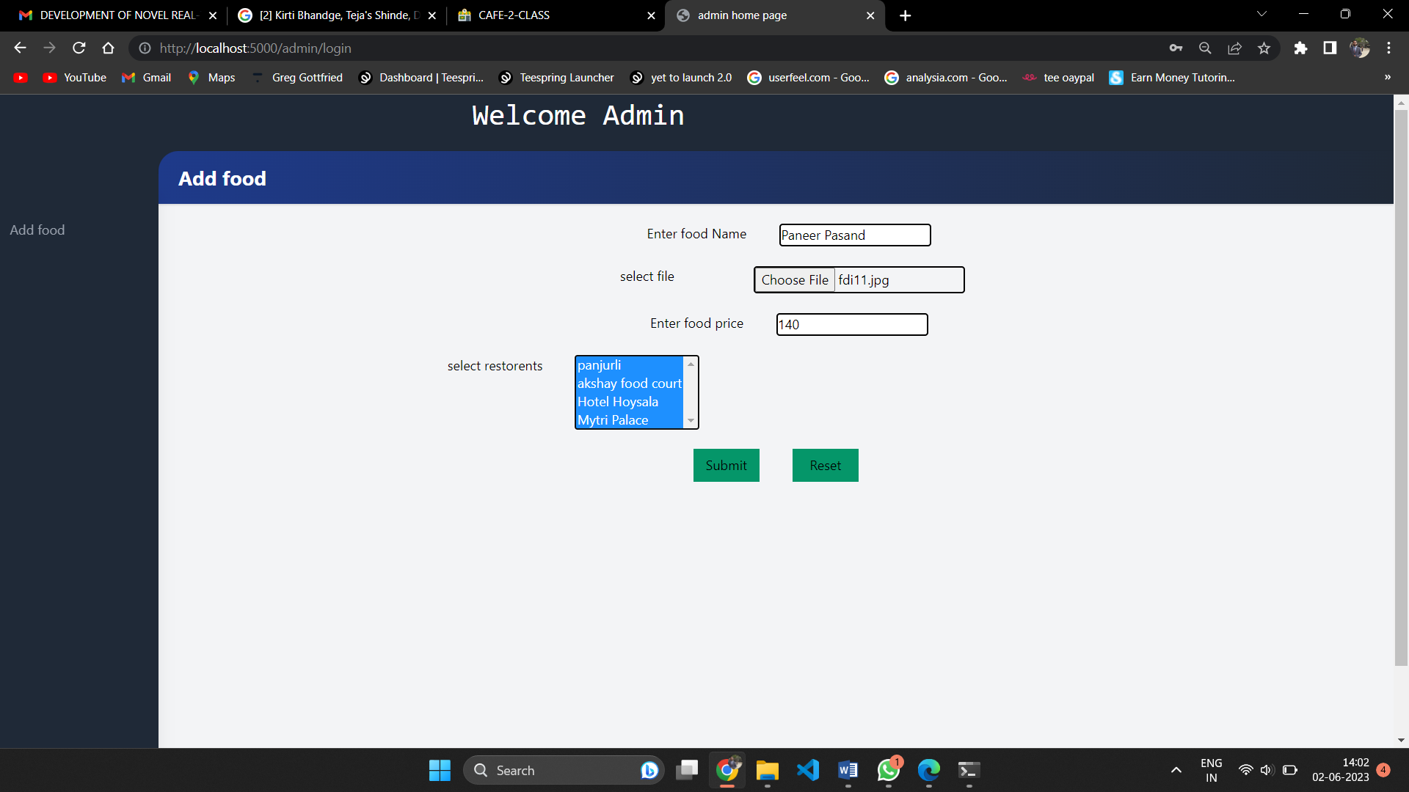Screen dimensions: 1409x792
Task: Click the browser back navigation arrow
Action: point(19,48)
